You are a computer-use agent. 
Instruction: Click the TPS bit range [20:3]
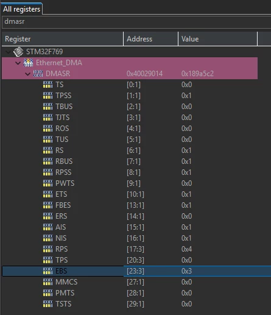[x=135, y=260]
